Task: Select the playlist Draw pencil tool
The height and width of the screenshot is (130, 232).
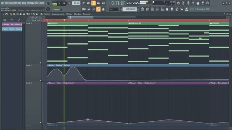Action: [11, 14]
